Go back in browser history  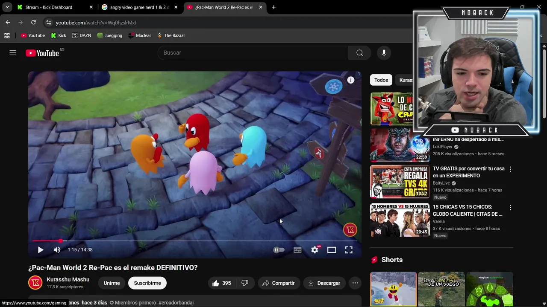click(8, 23)
